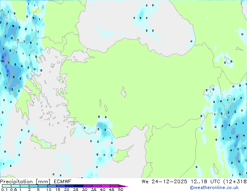Click the island of Crete on the map
The image size is (247, 191).
click(43, 142)
